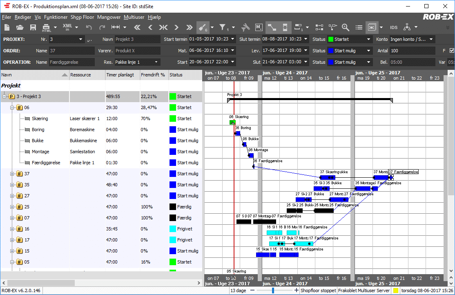
Task: Toggle the link-lines view button in the toolbar
Action: point(272,27)
